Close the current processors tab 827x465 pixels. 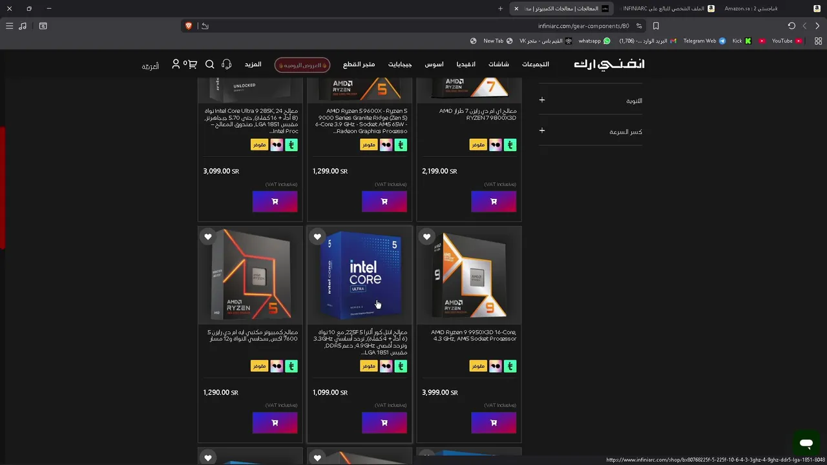(x=516, y=8)
